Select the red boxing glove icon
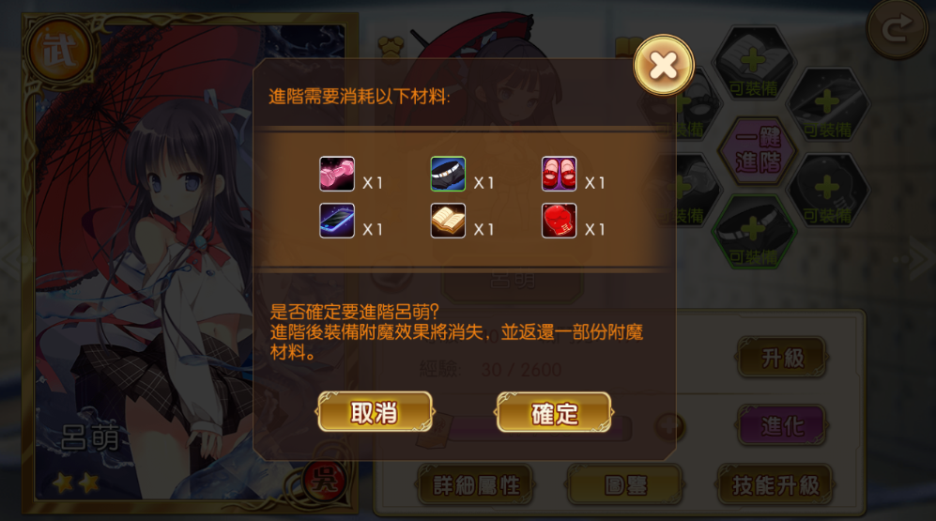The width and height of the screenshot is (936, 521). (x=559, y=221)
